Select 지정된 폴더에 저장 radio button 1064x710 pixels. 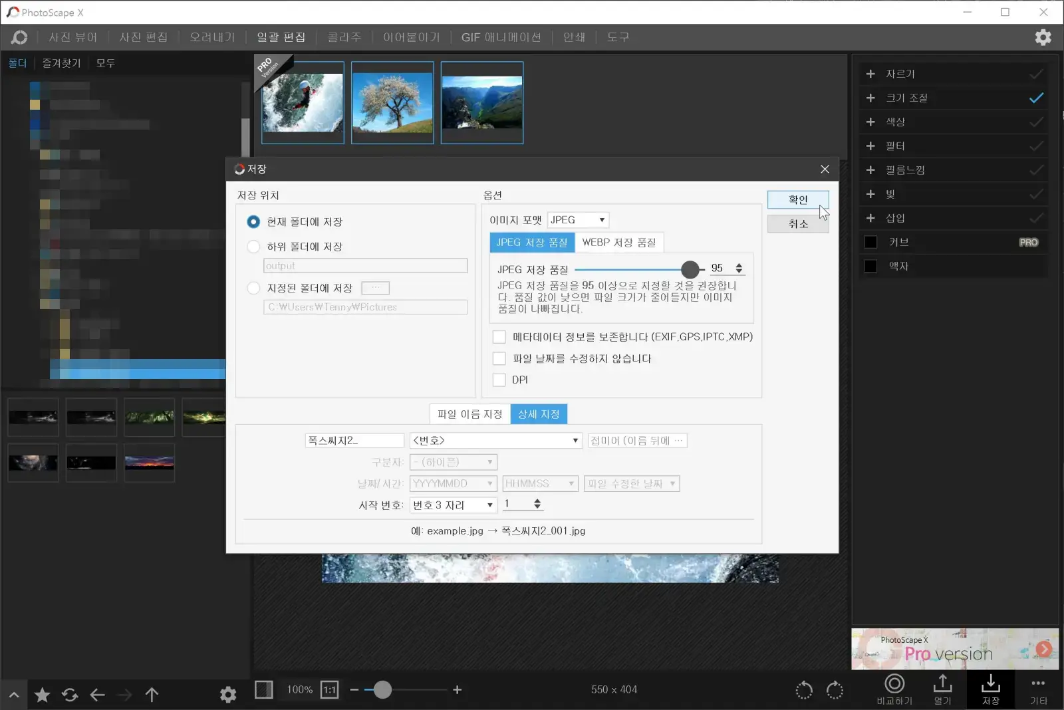(253, 288)
